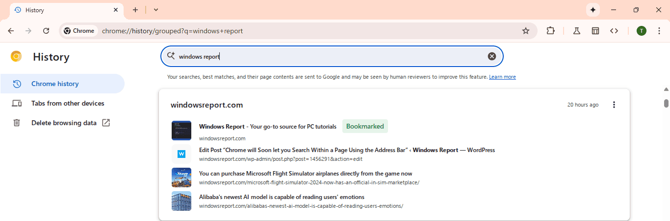The height and width of the screenshot is (221, 670).
Task: Click the history search field
Action: coord(332,56)
